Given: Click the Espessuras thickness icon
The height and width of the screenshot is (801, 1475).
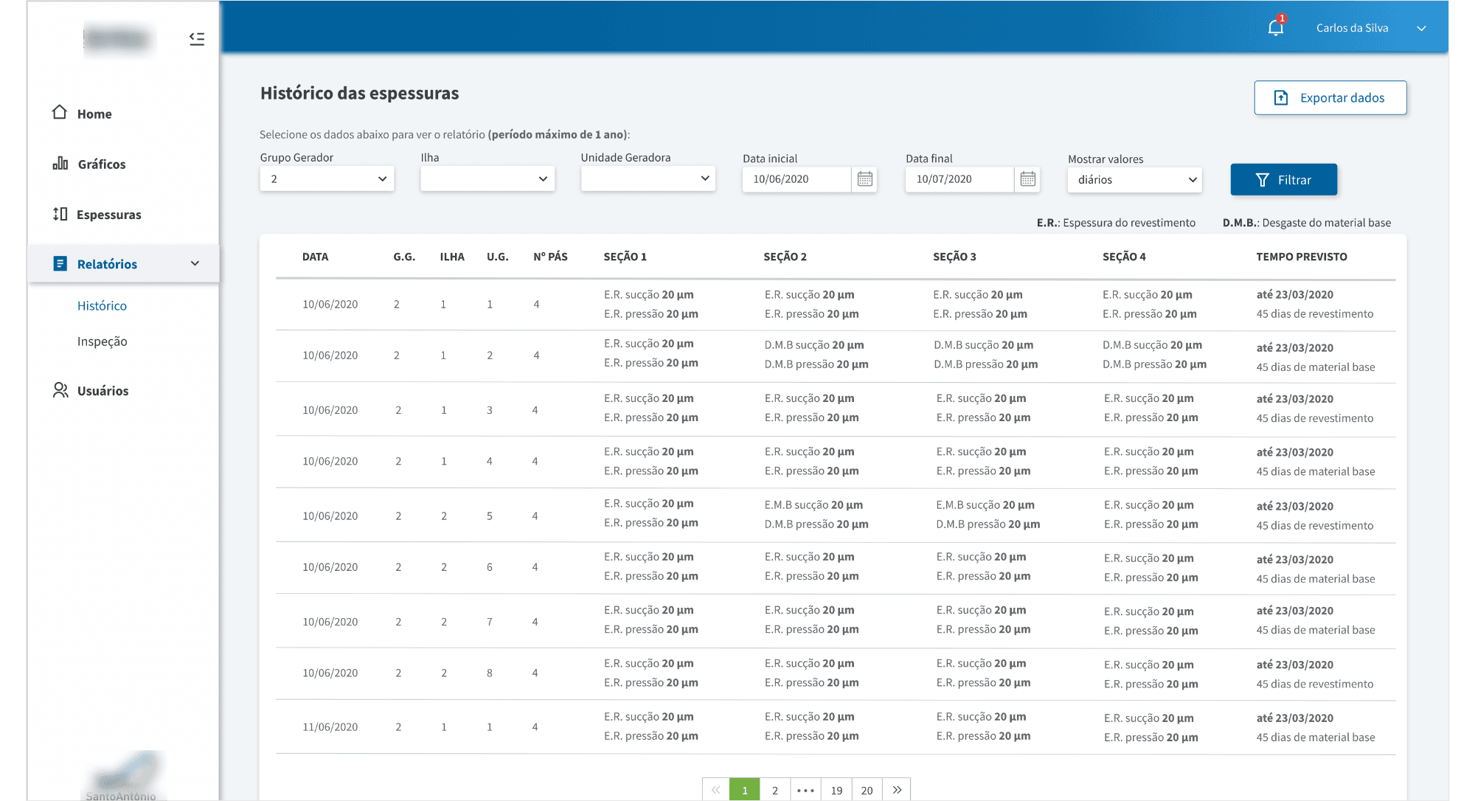Looking at the screenshot, I should coord(60,214).
